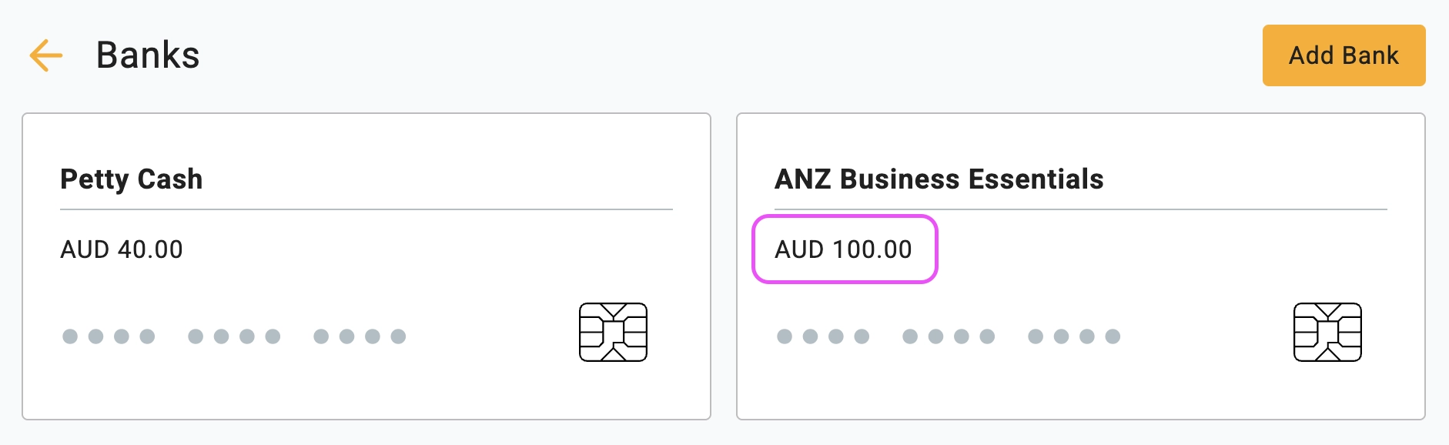
Task: Click the chip icon on ANZ Business Essentials card
Action: (x=1327, y=332)
